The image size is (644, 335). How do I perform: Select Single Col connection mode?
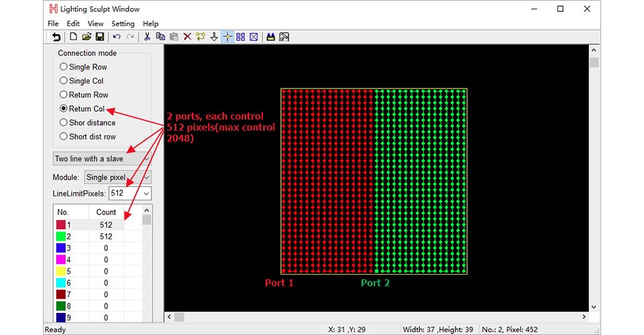[82, 81]
